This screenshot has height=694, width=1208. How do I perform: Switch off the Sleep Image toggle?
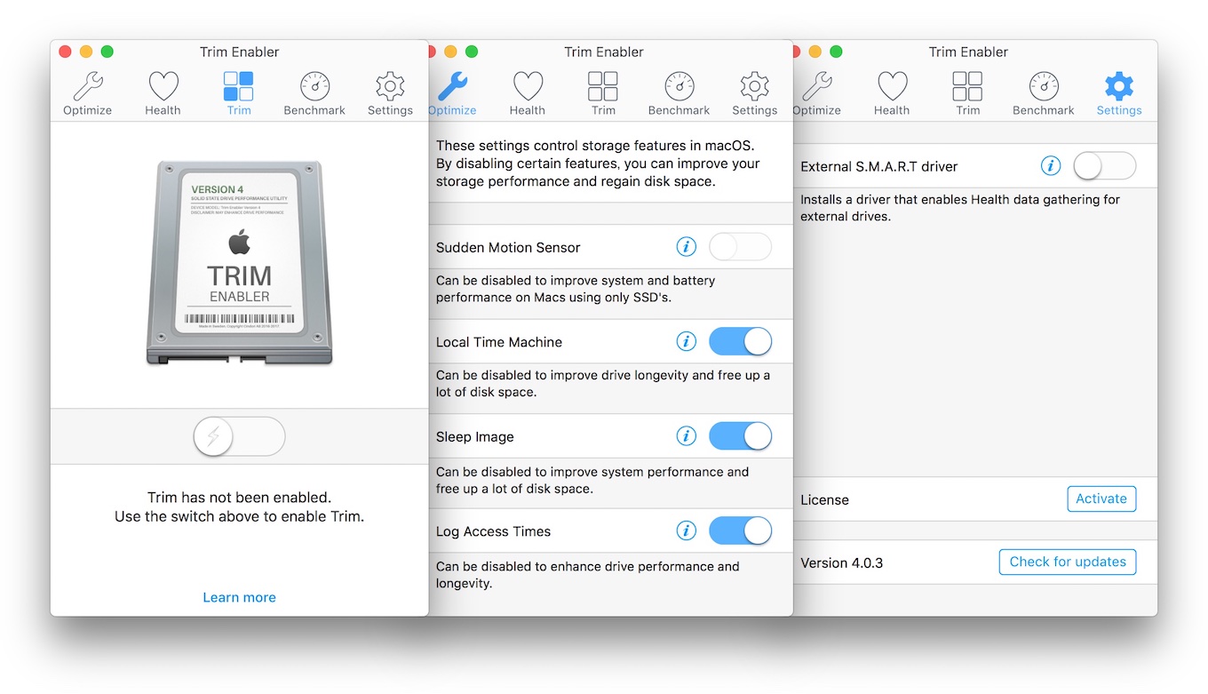(x=740, y=436)
